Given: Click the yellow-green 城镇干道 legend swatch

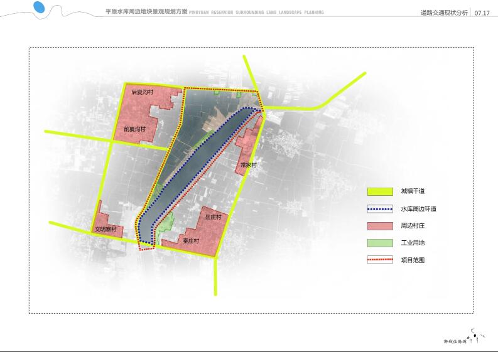Looking at the screenshot, I should (380, 191).
